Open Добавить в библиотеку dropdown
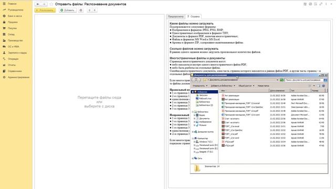 point(223,86)
